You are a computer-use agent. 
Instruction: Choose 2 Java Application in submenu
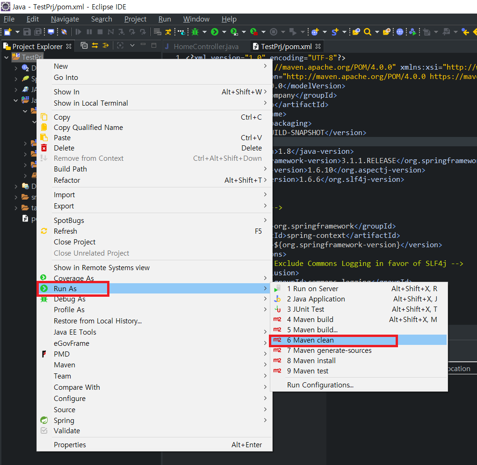click(x=359, y=299)
